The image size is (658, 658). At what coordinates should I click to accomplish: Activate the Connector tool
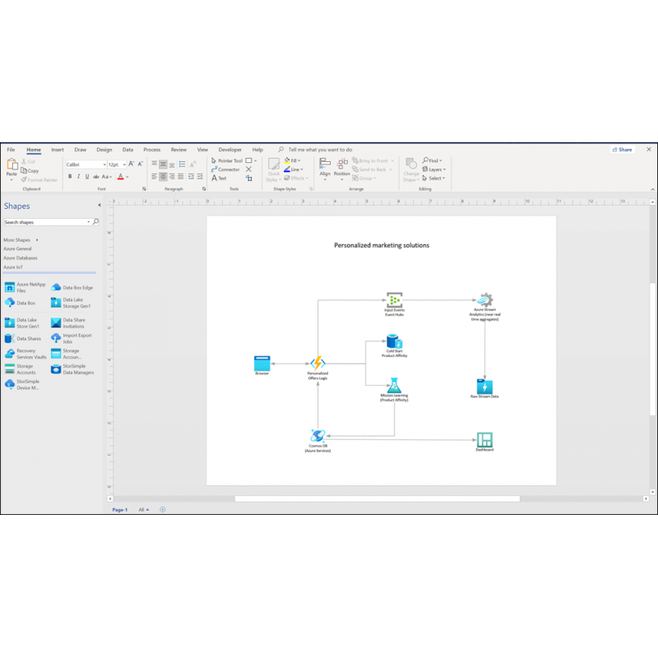click(x=226, y=169)
